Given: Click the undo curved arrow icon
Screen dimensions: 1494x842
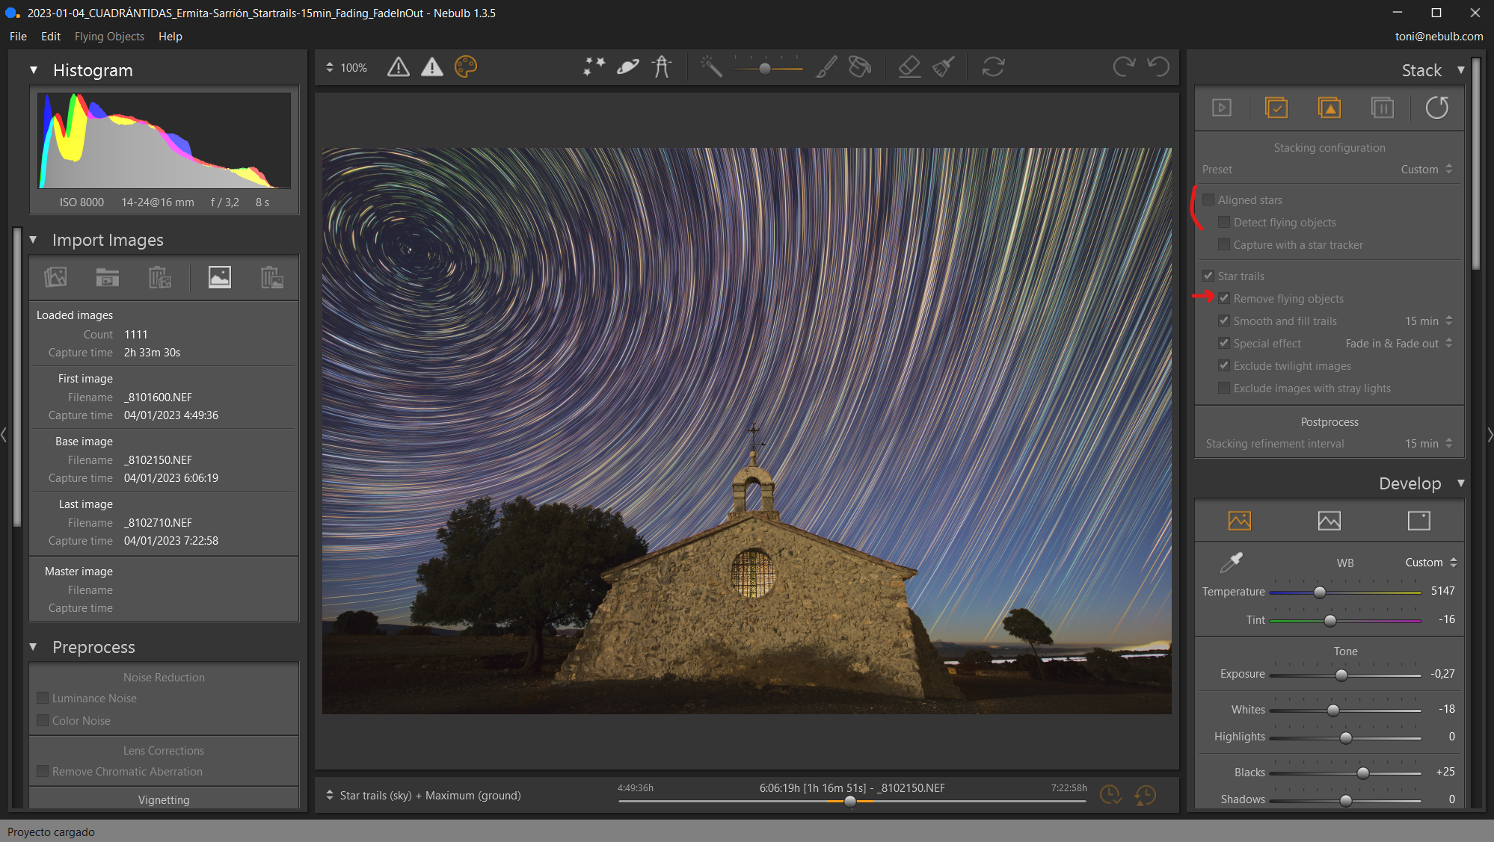Looking at the screenshot, I should (x=1158, y=67).
